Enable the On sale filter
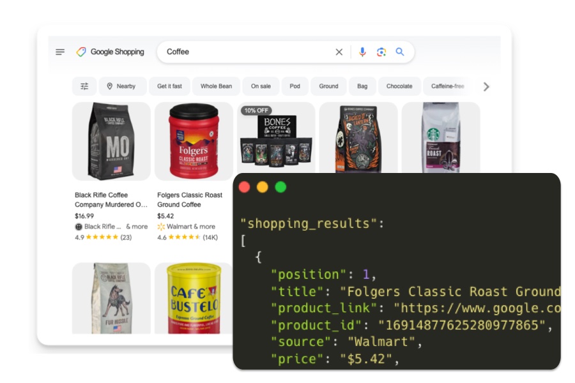The image size is (575, 383). pos(260,86)
